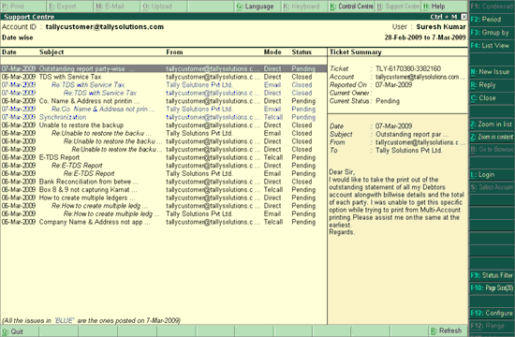
Task: Click the L: Login button
Action: [492, 175]
